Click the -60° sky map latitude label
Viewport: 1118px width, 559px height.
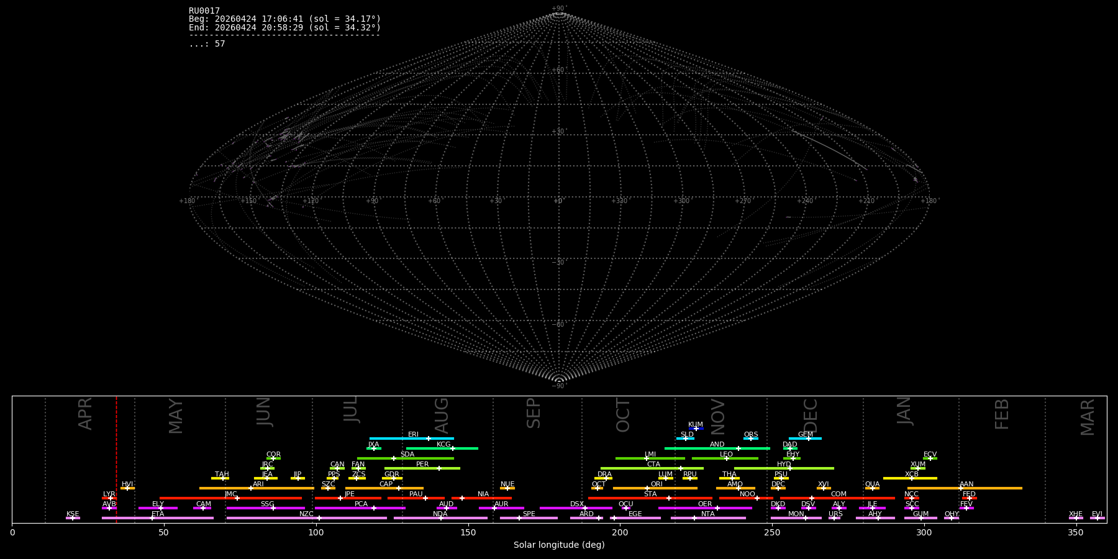point(559,324)
